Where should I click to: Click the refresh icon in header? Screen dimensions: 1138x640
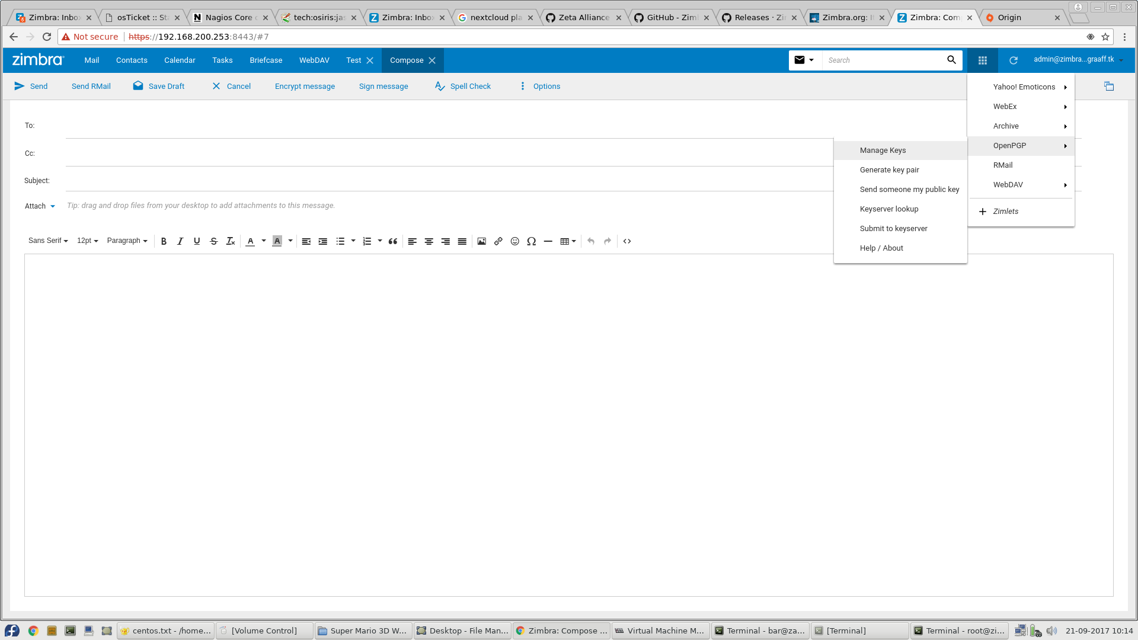tap(1014, 60)
